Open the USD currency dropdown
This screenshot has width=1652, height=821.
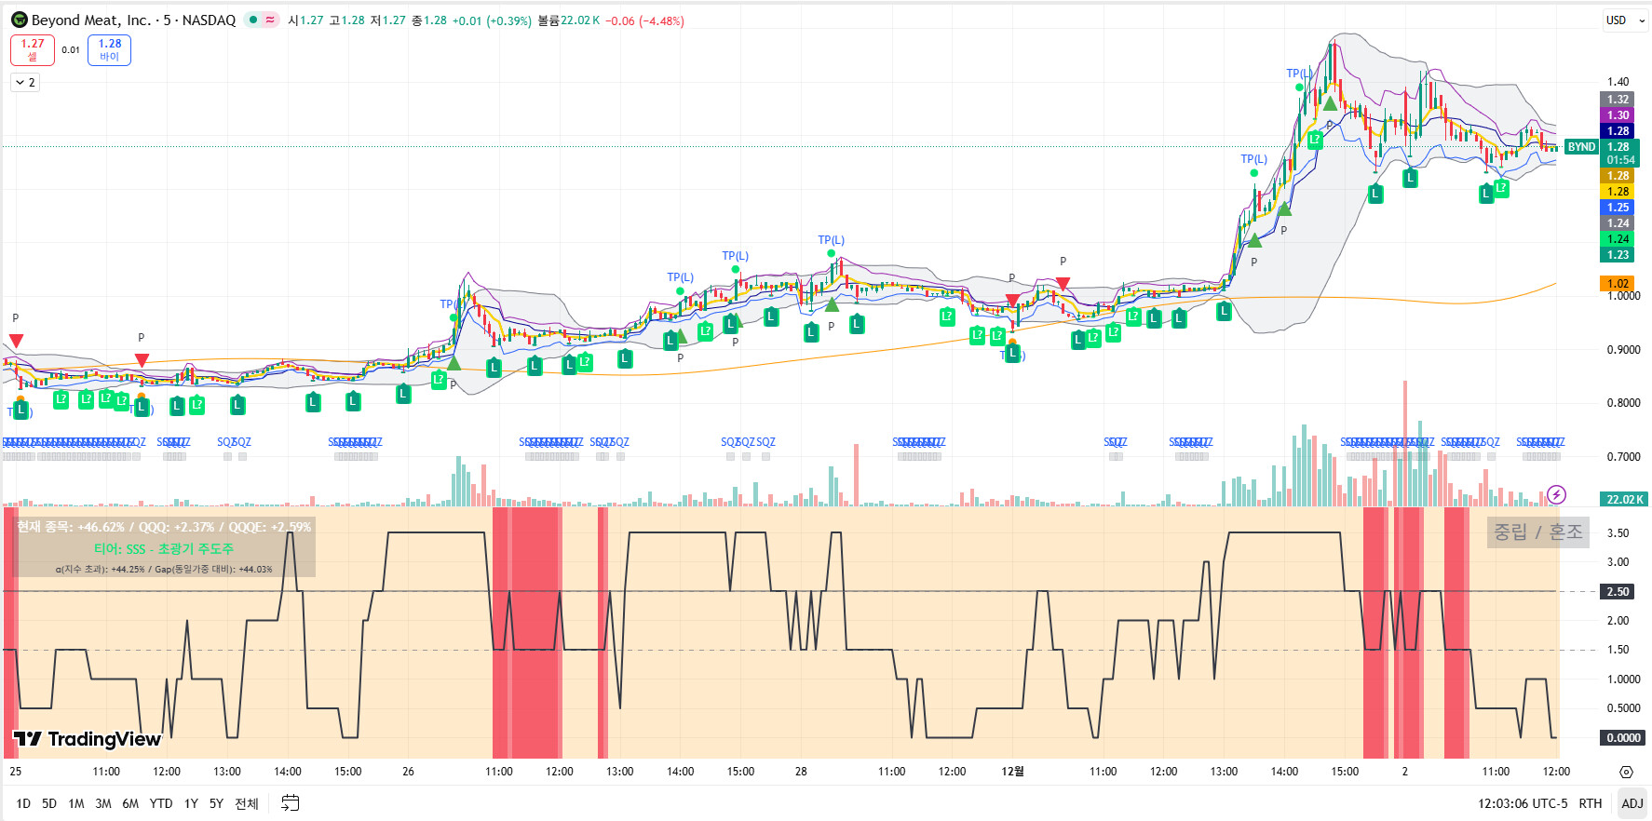[x=1624, y=20]
